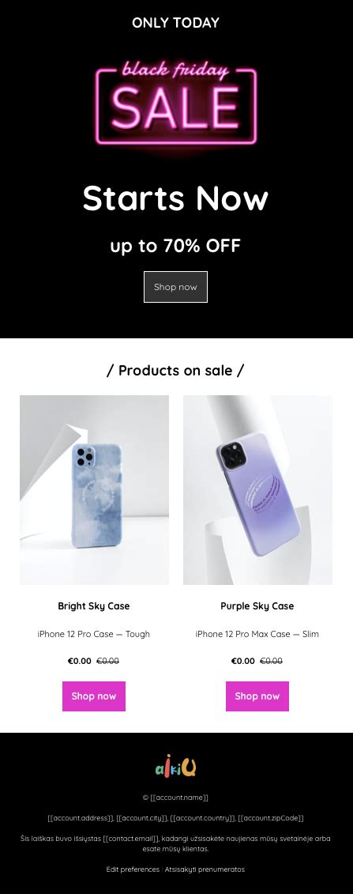Click the up to 70% OFF text
Screen dimensions: 353x894
tap(175, 246)
